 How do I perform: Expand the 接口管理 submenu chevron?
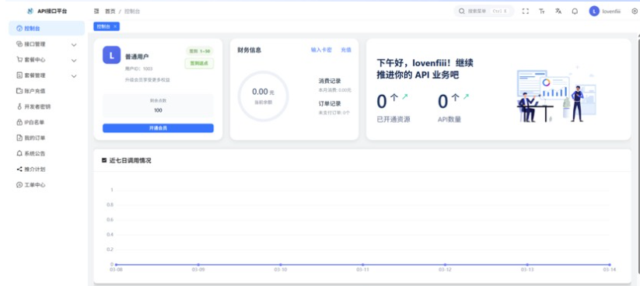click(x=74, y=45)
